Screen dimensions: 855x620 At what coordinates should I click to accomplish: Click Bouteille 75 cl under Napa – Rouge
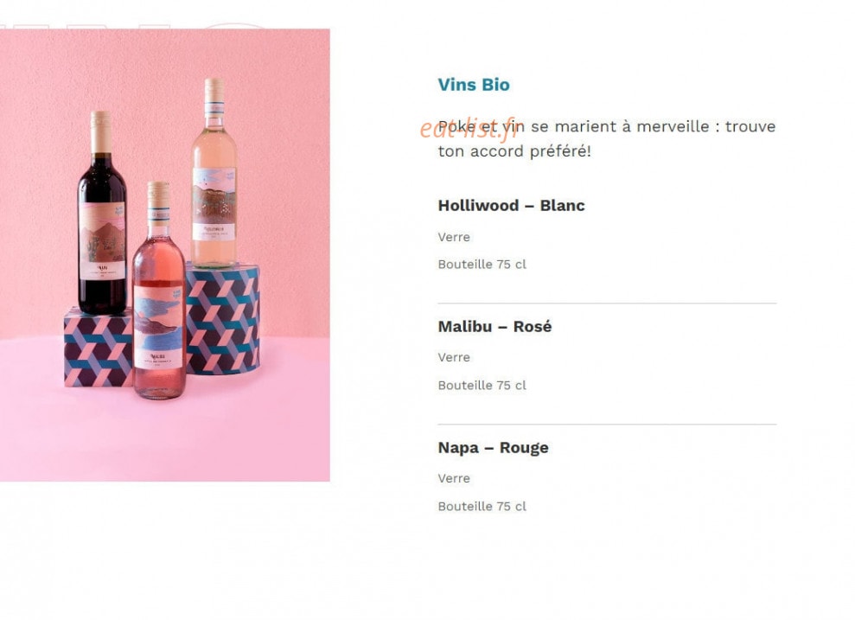[482, 507]
